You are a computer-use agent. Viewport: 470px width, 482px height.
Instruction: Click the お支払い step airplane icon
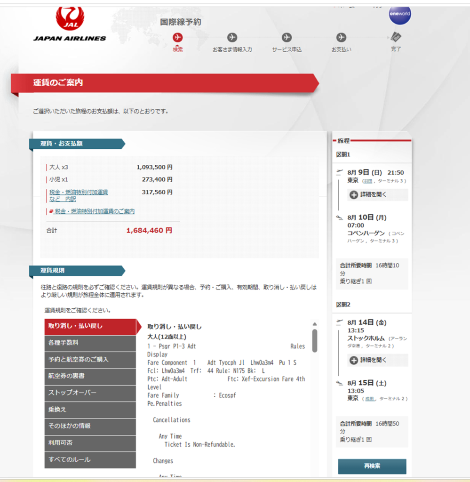point(341,37)
